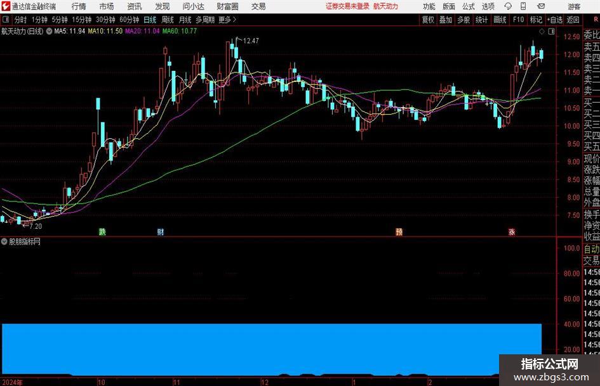Open the 财富圈 menu
The width and height of the screenshot is (600, 386).
[227, 6]
